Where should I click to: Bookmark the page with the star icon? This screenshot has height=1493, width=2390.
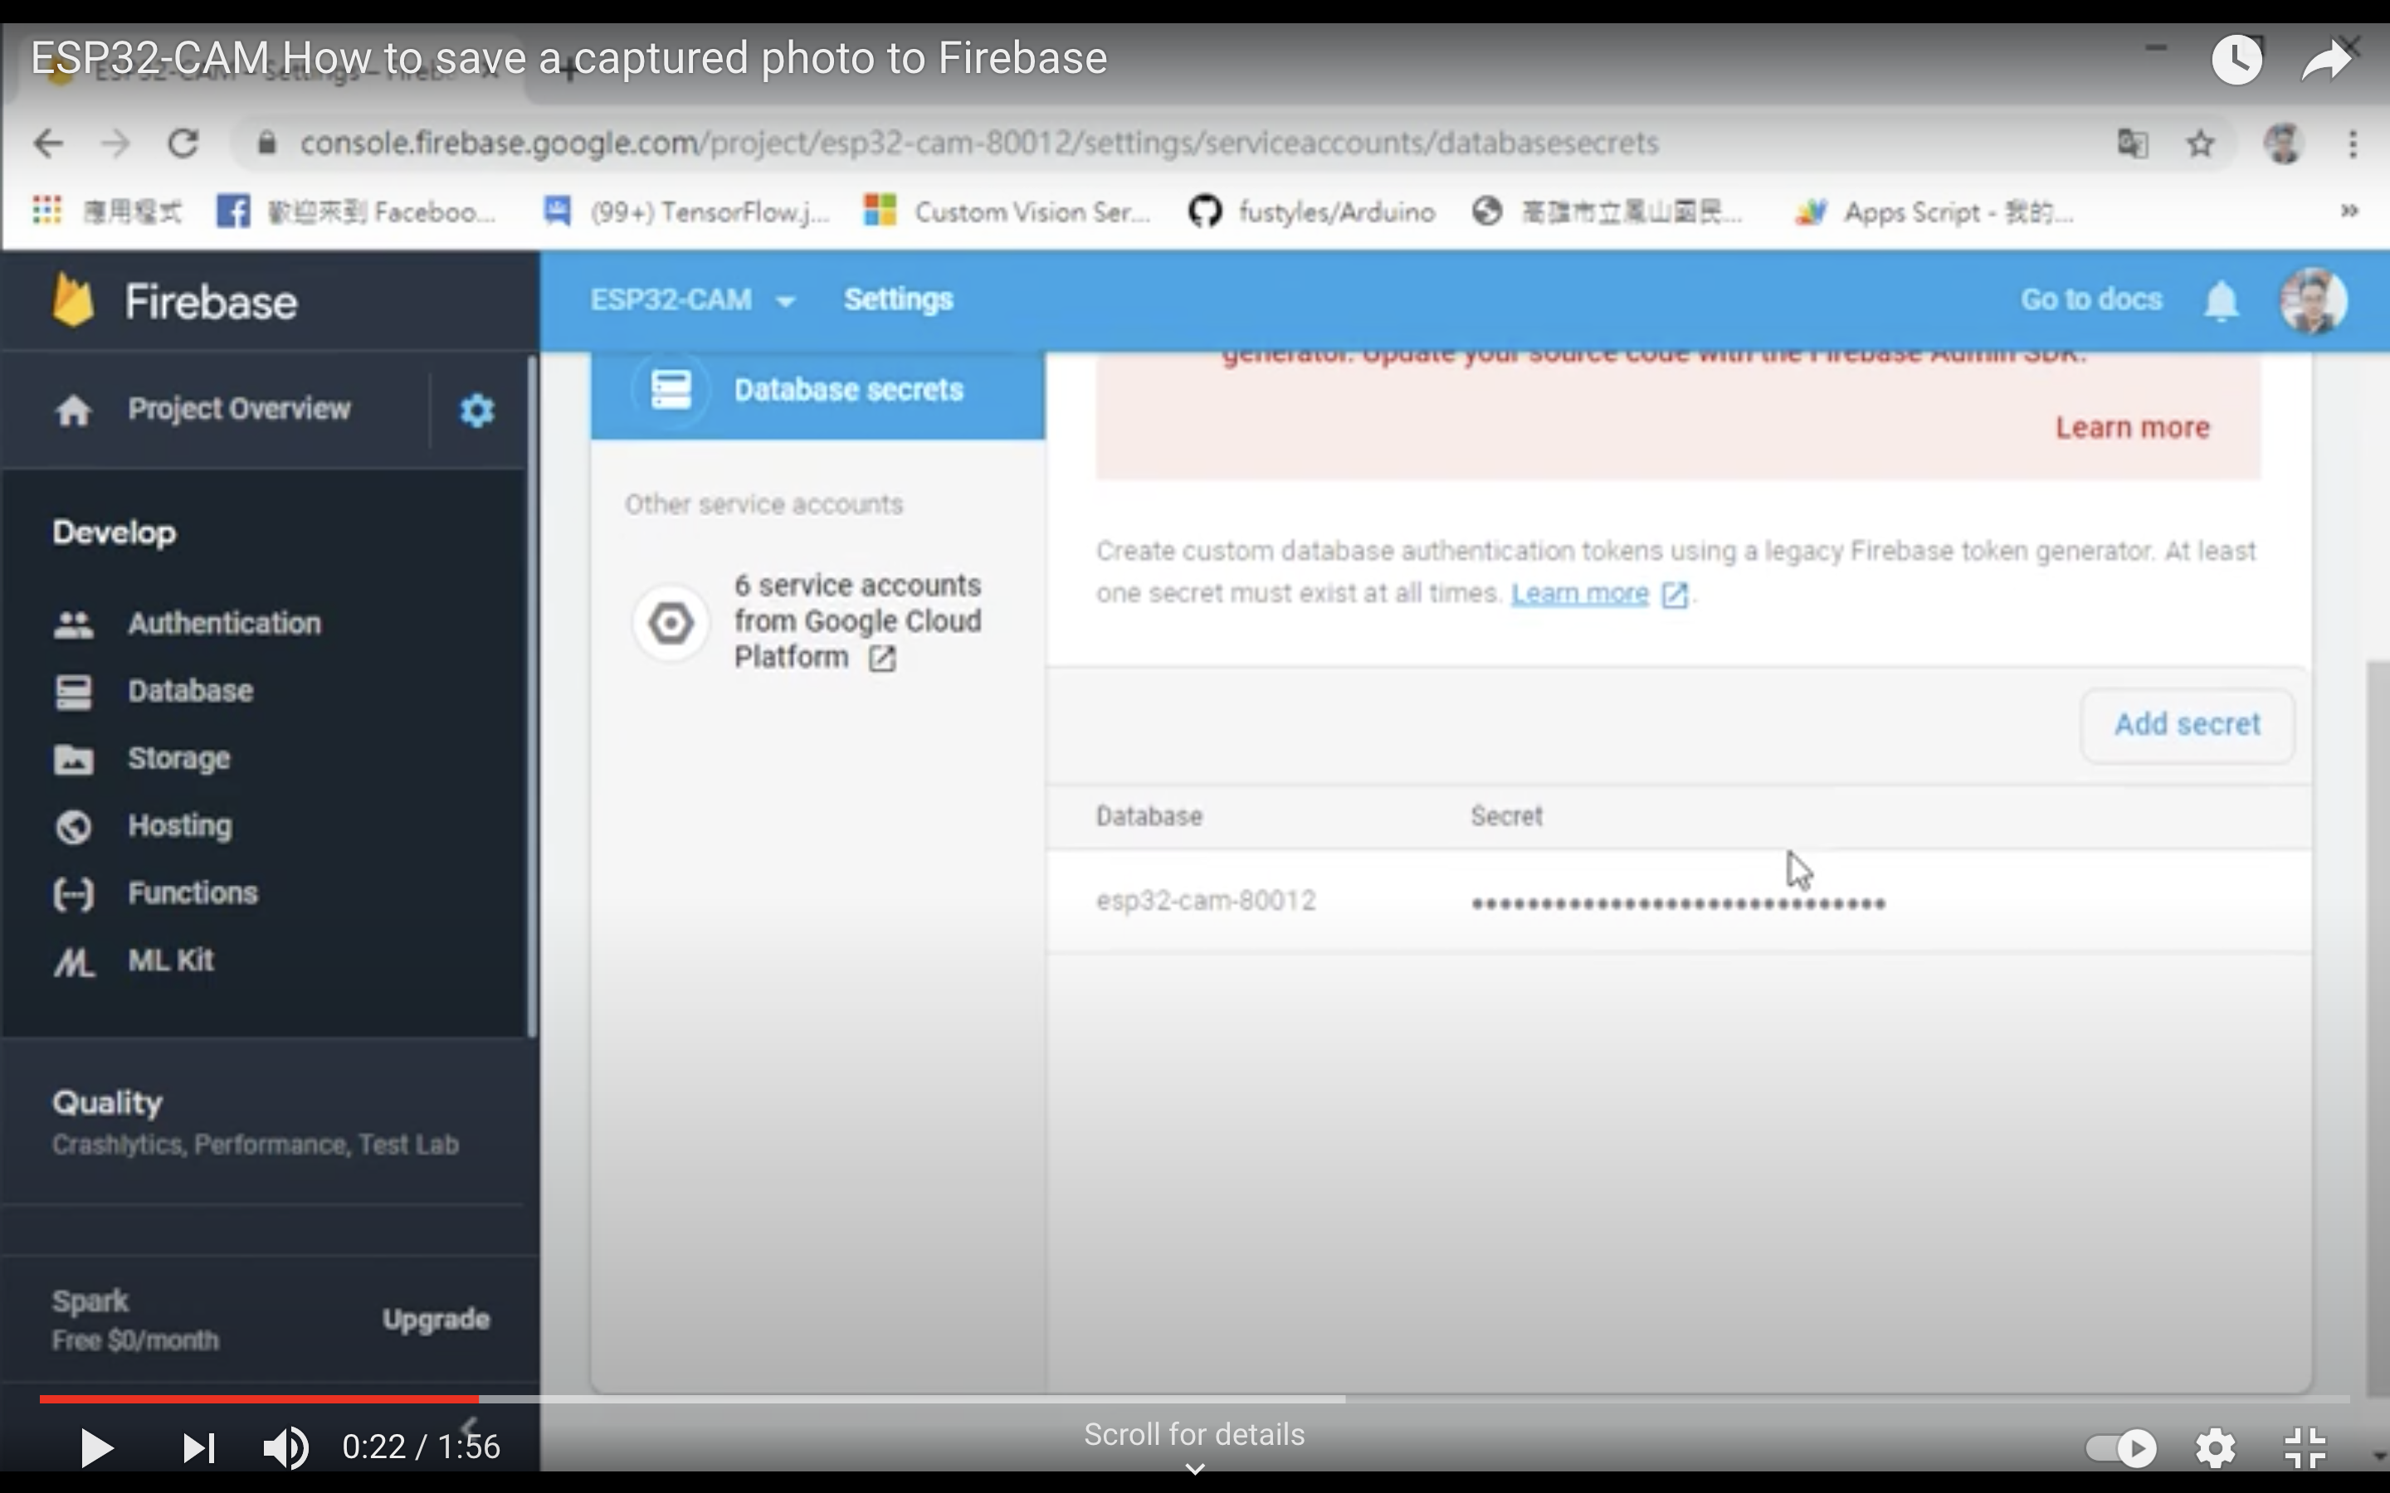pyautogui.click(x=2201, y=144)
